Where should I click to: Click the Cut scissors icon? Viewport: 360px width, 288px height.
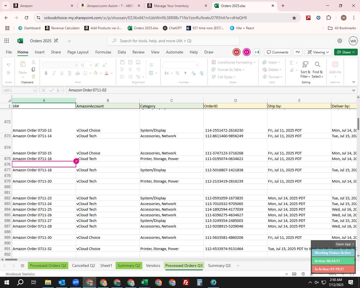click(x=33, y=62)
